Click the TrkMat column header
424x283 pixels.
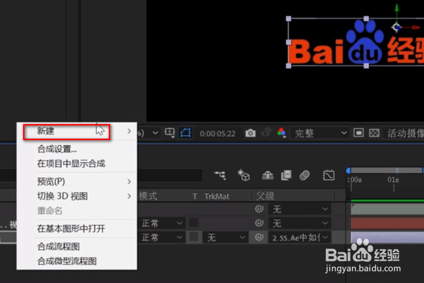click(x=217, y=196)
